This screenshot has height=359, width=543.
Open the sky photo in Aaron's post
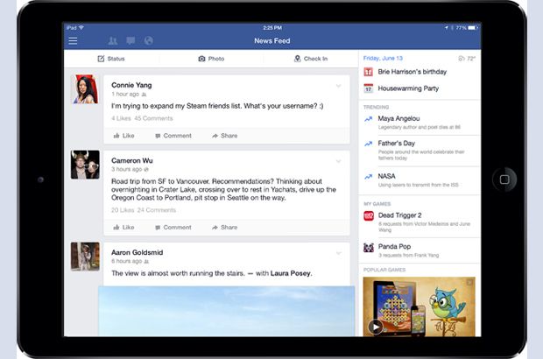pos(227,311)
